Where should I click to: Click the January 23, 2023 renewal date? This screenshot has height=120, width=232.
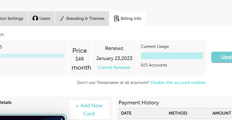[x=114, y=58]
